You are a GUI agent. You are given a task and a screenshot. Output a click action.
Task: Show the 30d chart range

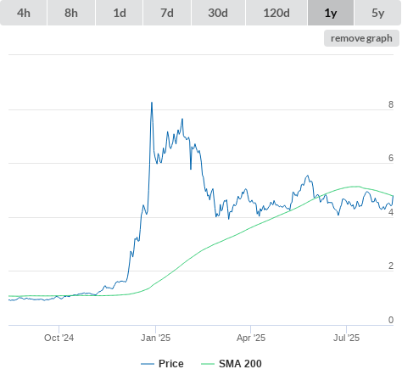point(218,13)
